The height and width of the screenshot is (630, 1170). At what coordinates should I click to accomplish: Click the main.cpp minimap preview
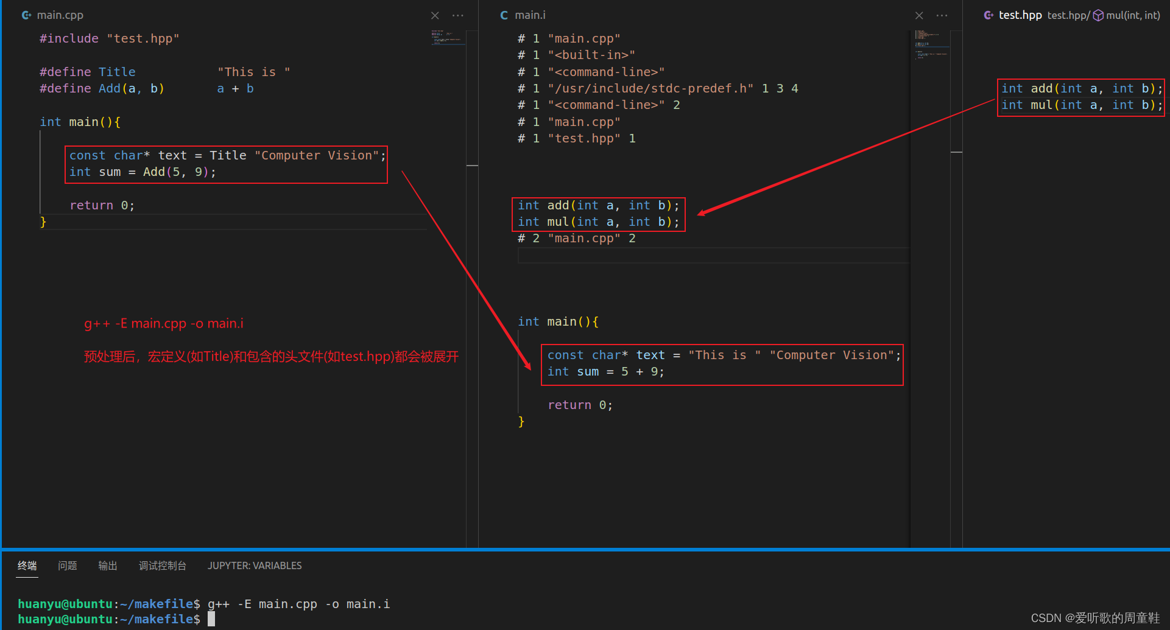click(448, 38)
